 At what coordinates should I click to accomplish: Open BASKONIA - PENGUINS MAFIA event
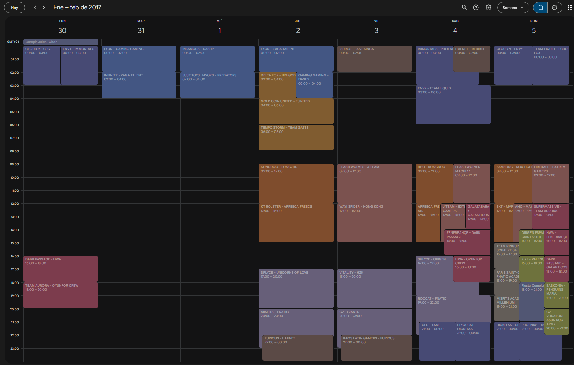pos(557,295)
